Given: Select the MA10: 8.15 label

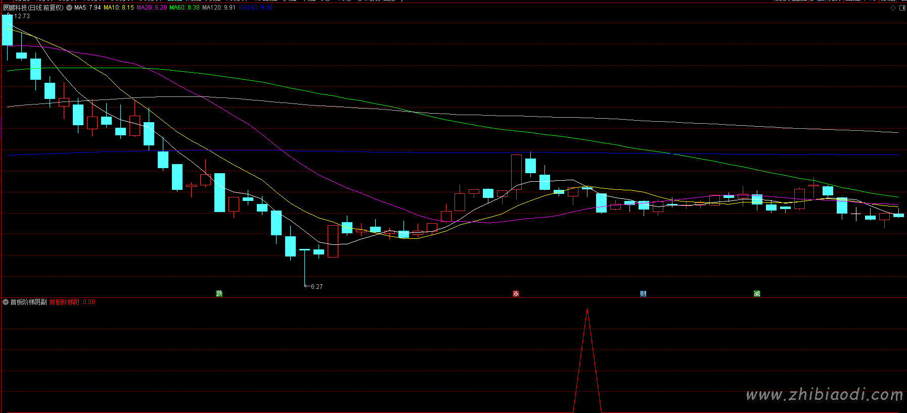Looking at the screenshot, I should point(119,8).
